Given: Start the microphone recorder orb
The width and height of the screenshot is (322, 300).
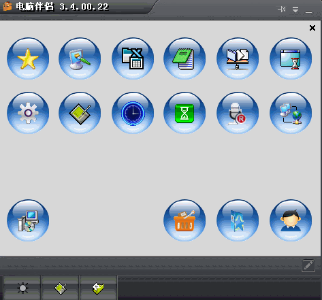Looking at the screenshot, I should pyautogui.click(x=238, y=113).
